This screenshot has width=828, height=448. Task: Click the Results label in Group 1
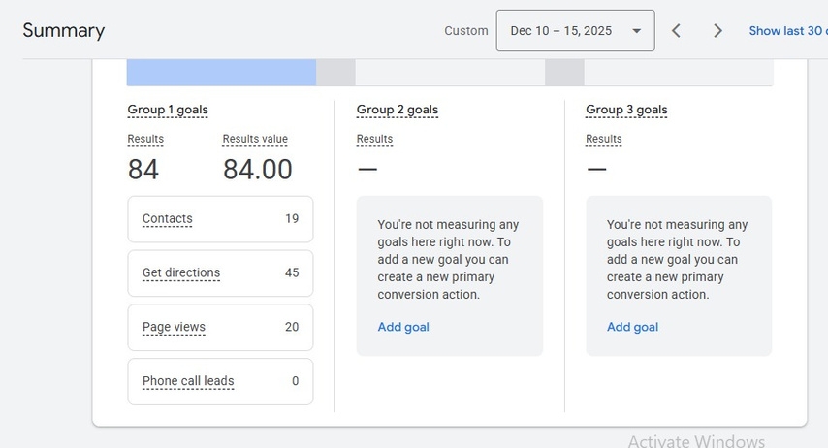click(145, 140)
